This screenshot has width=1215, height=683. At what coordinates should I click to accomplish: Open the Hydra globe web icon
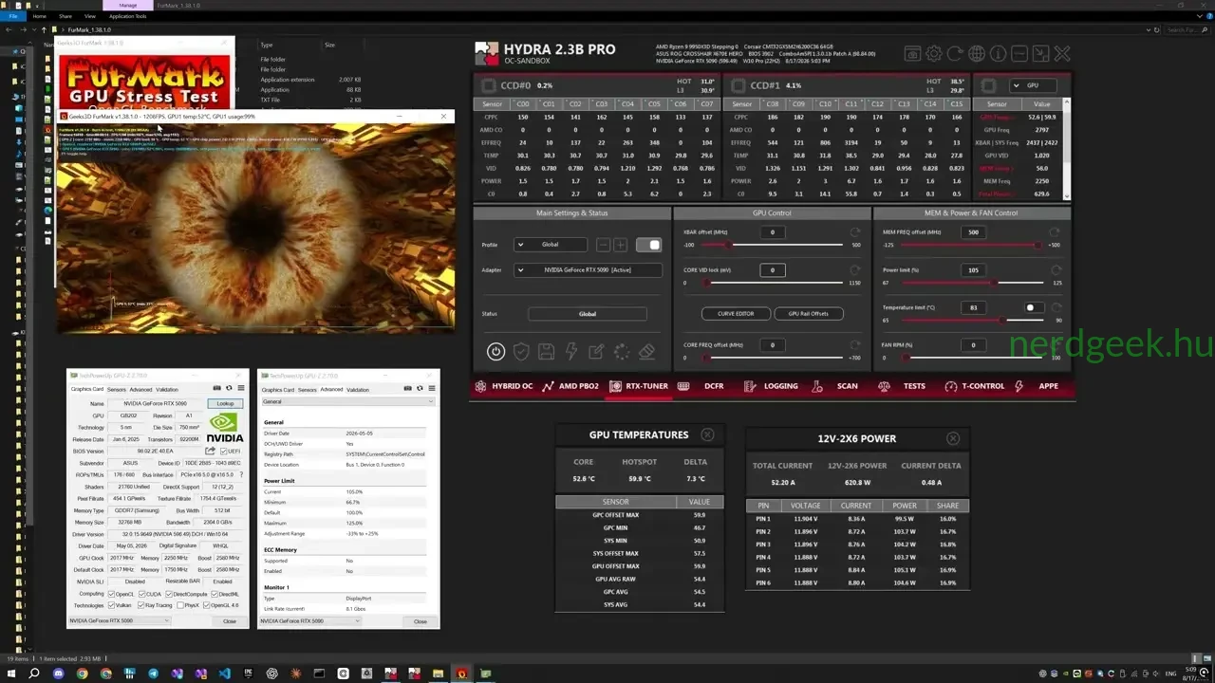coord(977,54)
